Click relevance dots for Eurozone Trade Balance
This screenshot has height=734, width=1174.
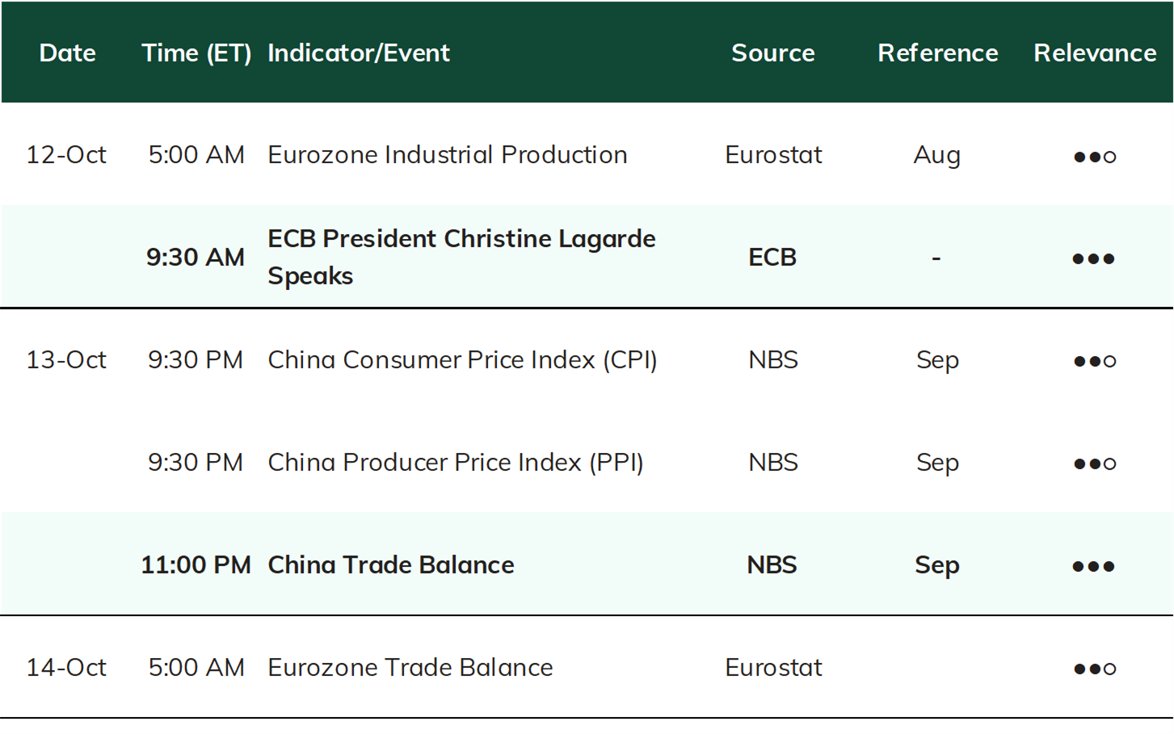(x=1095, y=669)
